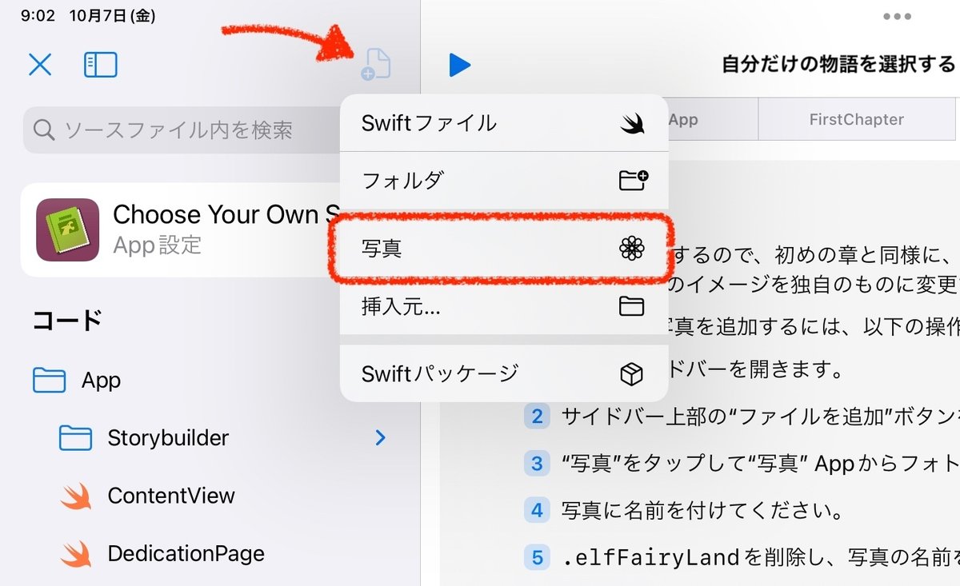Choose フォルダ in the add menu
The height and width of the screenshot is (586, 960).
tap(504, 181)
